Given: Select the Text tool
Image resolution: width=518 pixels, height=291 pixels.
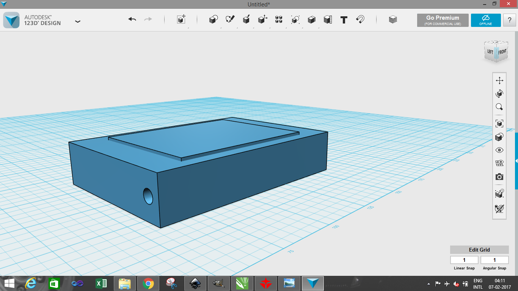Looking at the screenshot, I should coord(344,20).
